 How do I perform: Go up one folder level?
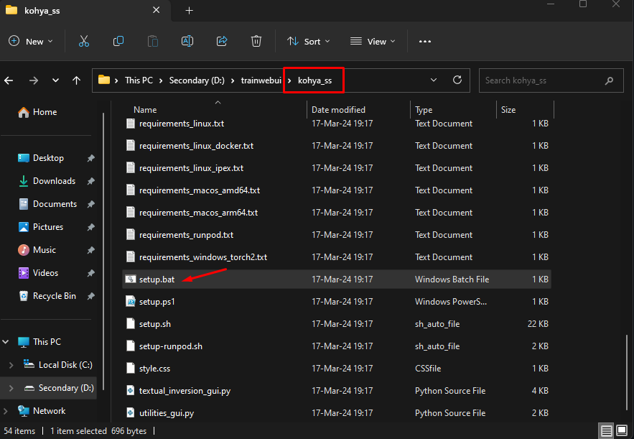click(x=77, y=80)
